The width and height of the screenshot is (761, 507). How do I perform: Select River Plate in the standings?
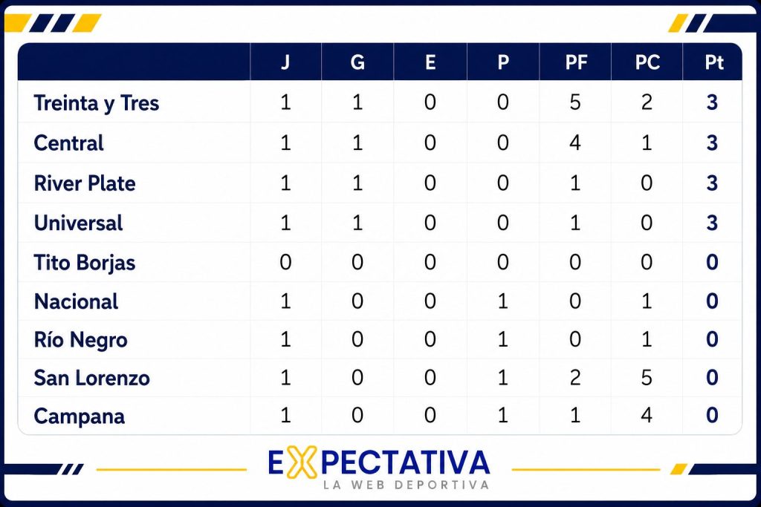click(85, 183)
